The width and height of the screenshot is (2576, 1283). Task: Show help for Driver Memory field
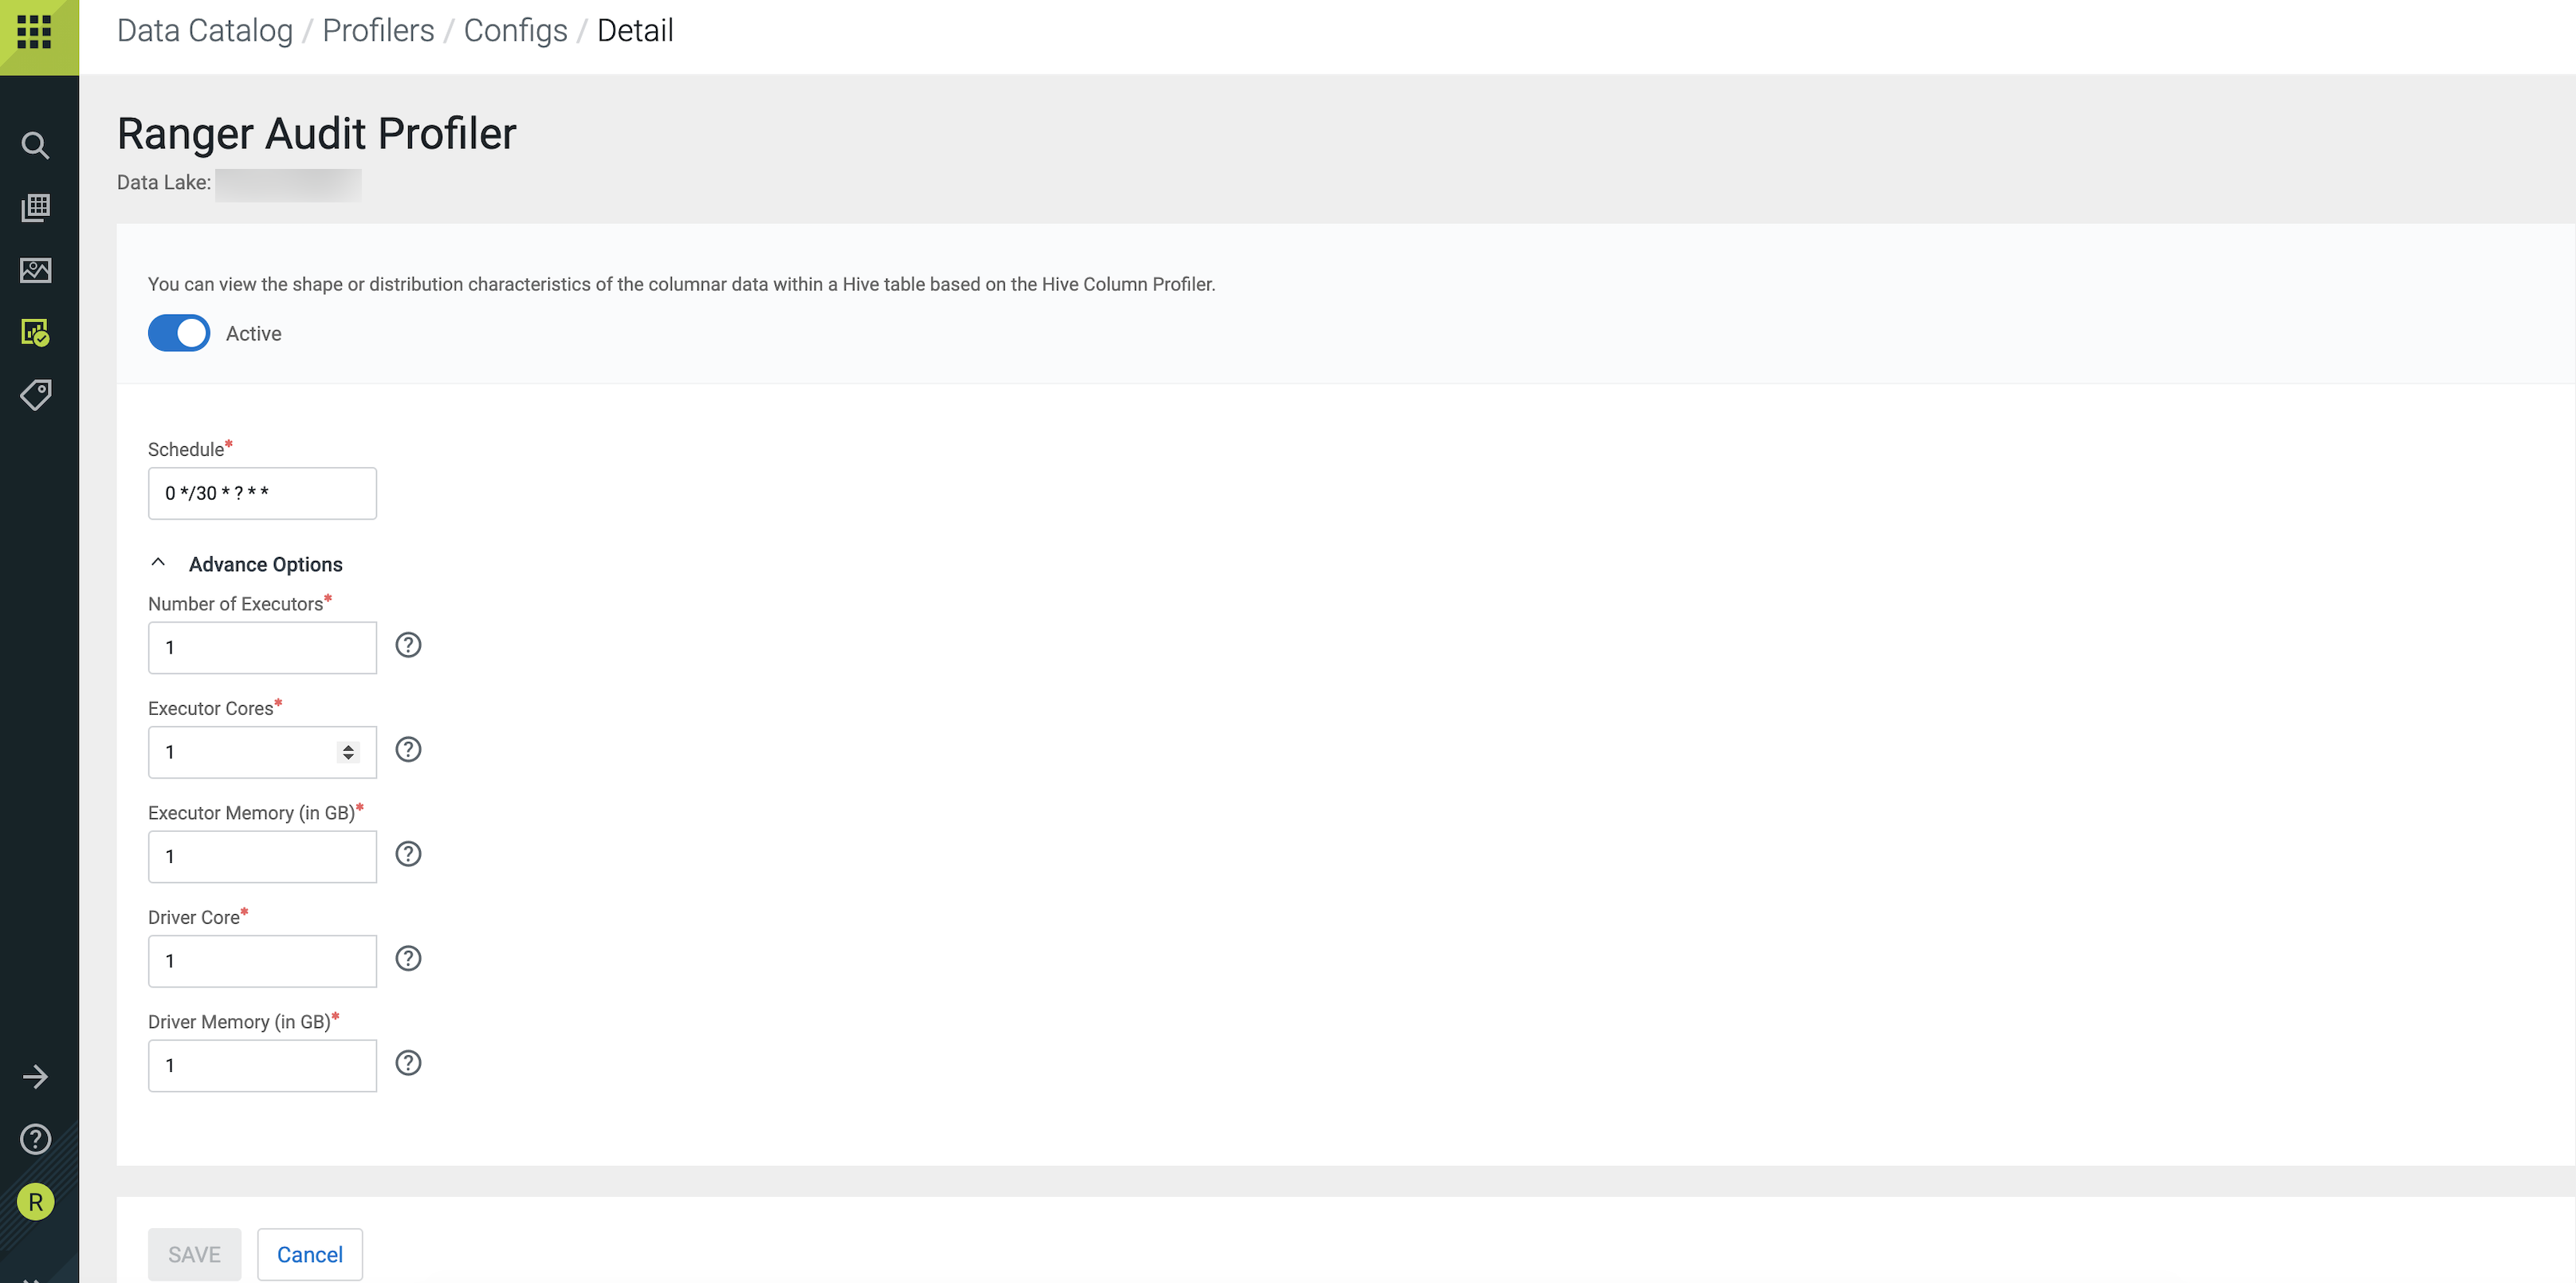click(x=408, y=1063)
